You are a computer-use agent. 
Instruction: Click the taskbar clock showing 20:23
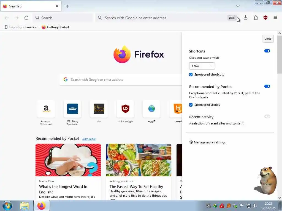pyautogui.click(x=268, y=206)
